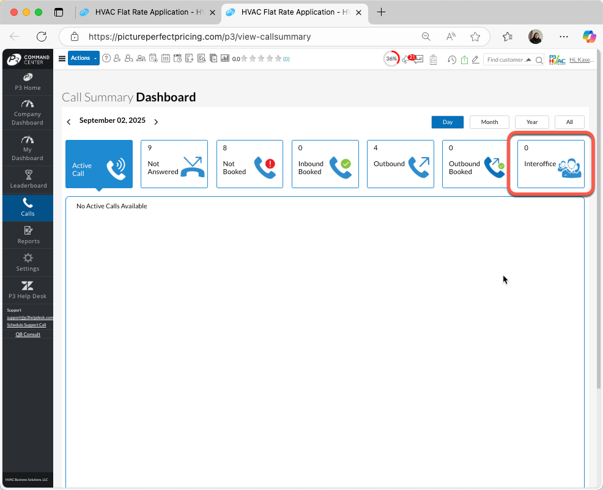Switch to the second HVAC Flat Rate tab

(289, 12)
